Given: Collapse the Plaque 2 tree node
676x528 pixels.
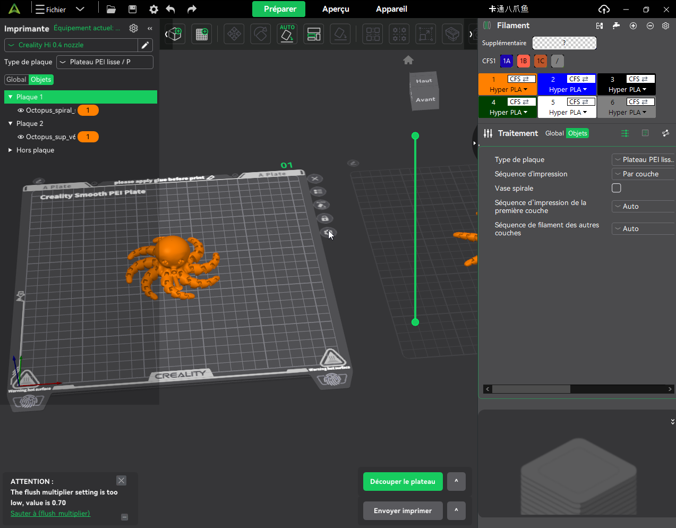Looking at the screenshot, I should pyautogui.click(x=10, y=124).
